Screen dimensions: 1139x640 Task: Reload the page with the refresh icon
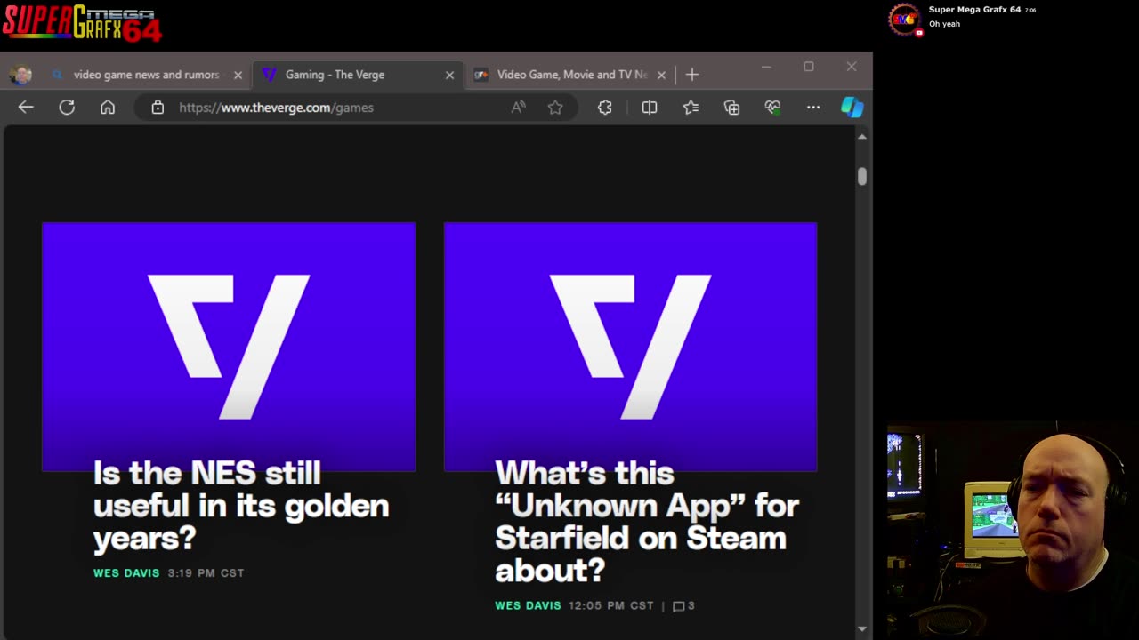67,108
